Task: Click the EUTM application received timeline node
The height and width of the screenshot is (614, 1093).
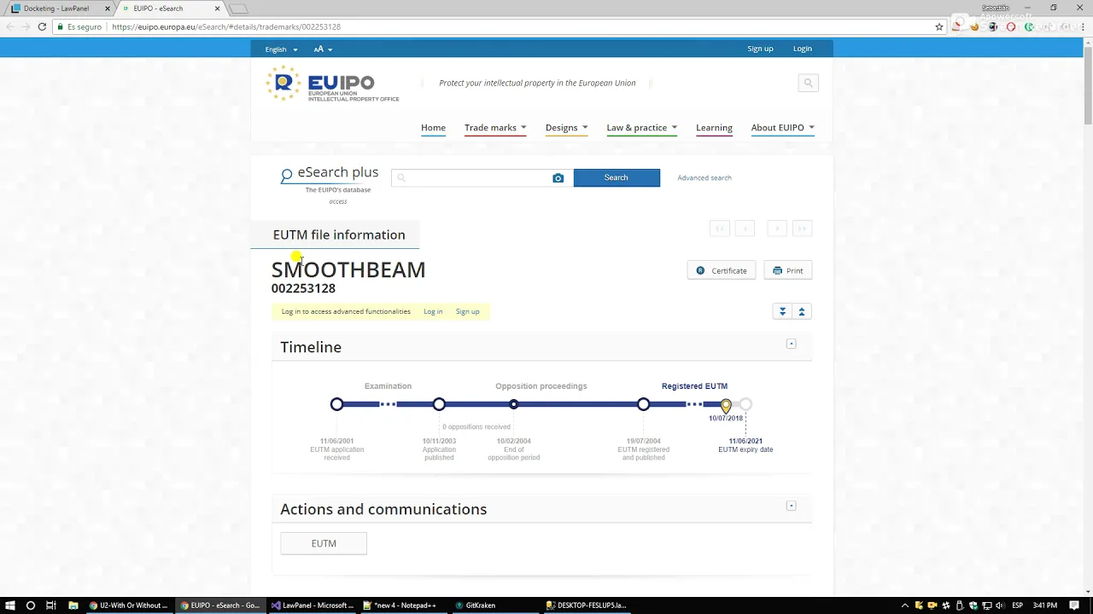Action: click(336, 404)
